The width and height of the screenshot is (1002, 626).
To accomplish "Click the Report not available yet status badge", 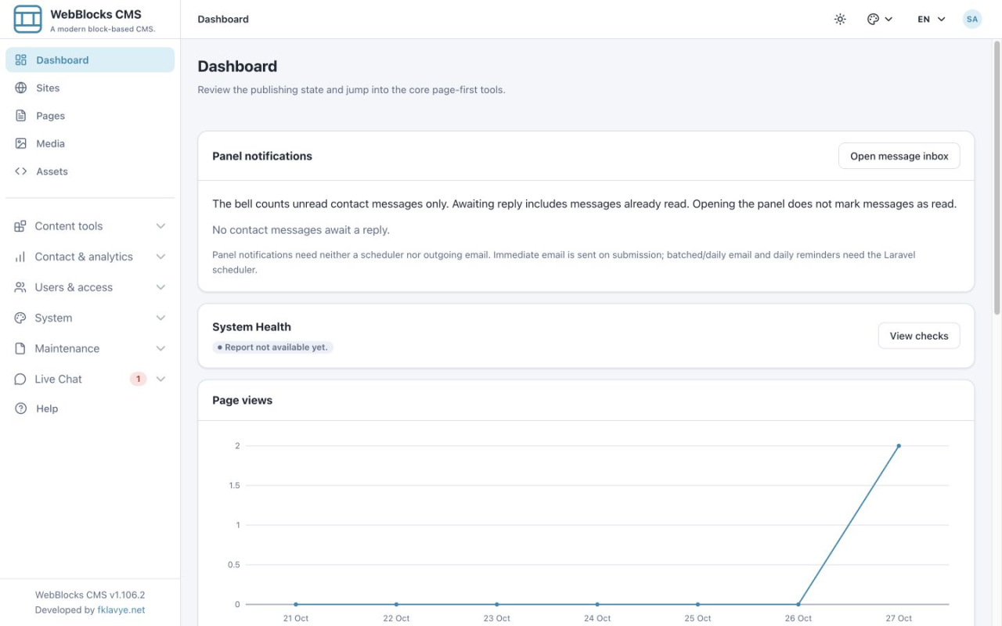I will (272, 347).
